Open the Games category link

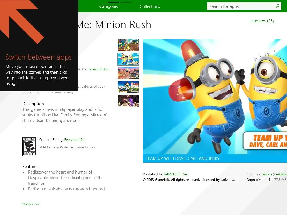pos(267,174)
